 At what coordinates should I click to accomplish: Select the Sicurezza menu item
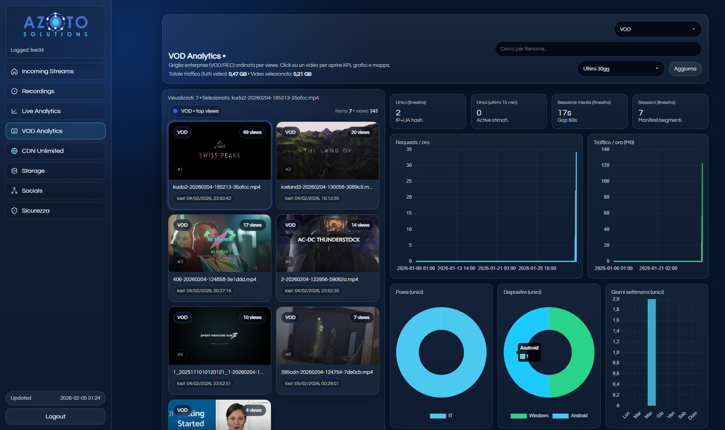pyautogui.click(x=55, y=211)
